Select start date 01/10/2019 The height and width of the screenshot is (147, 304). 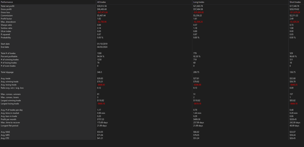tap(102, 44)
